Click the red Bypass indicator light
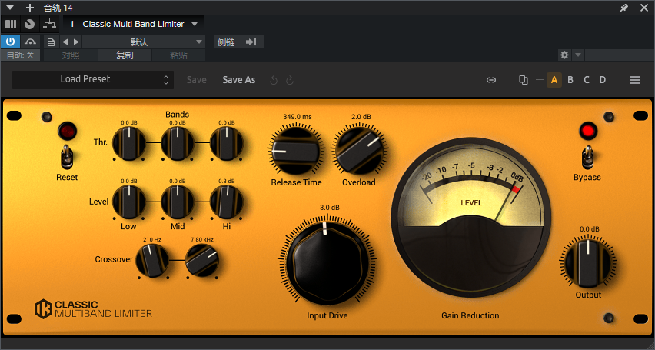Image resolution: width=655 pixels, height=350 pixels. click(x=588, y=131)
